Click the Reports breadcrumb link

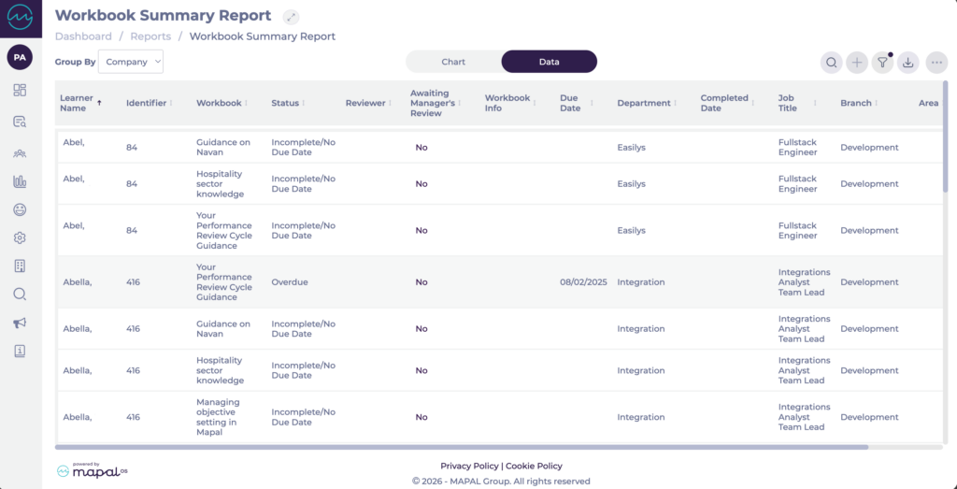[x=150, y=36]
